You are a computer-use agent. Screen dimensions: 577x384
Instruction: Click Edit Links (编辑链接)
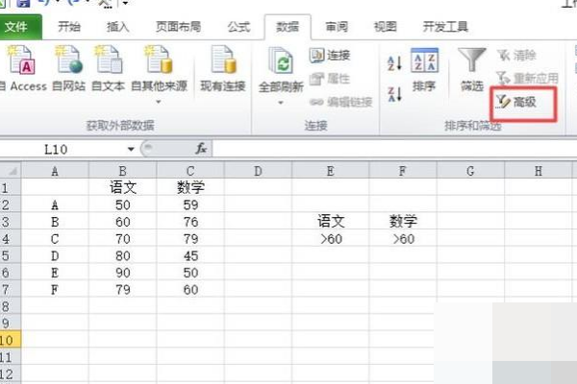tap(340, 102)
